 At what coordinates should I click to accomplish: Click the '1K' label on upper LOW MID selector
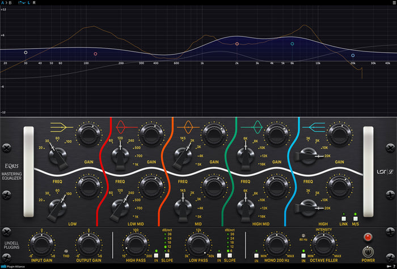pyautogui.click(x=137, y=165)
